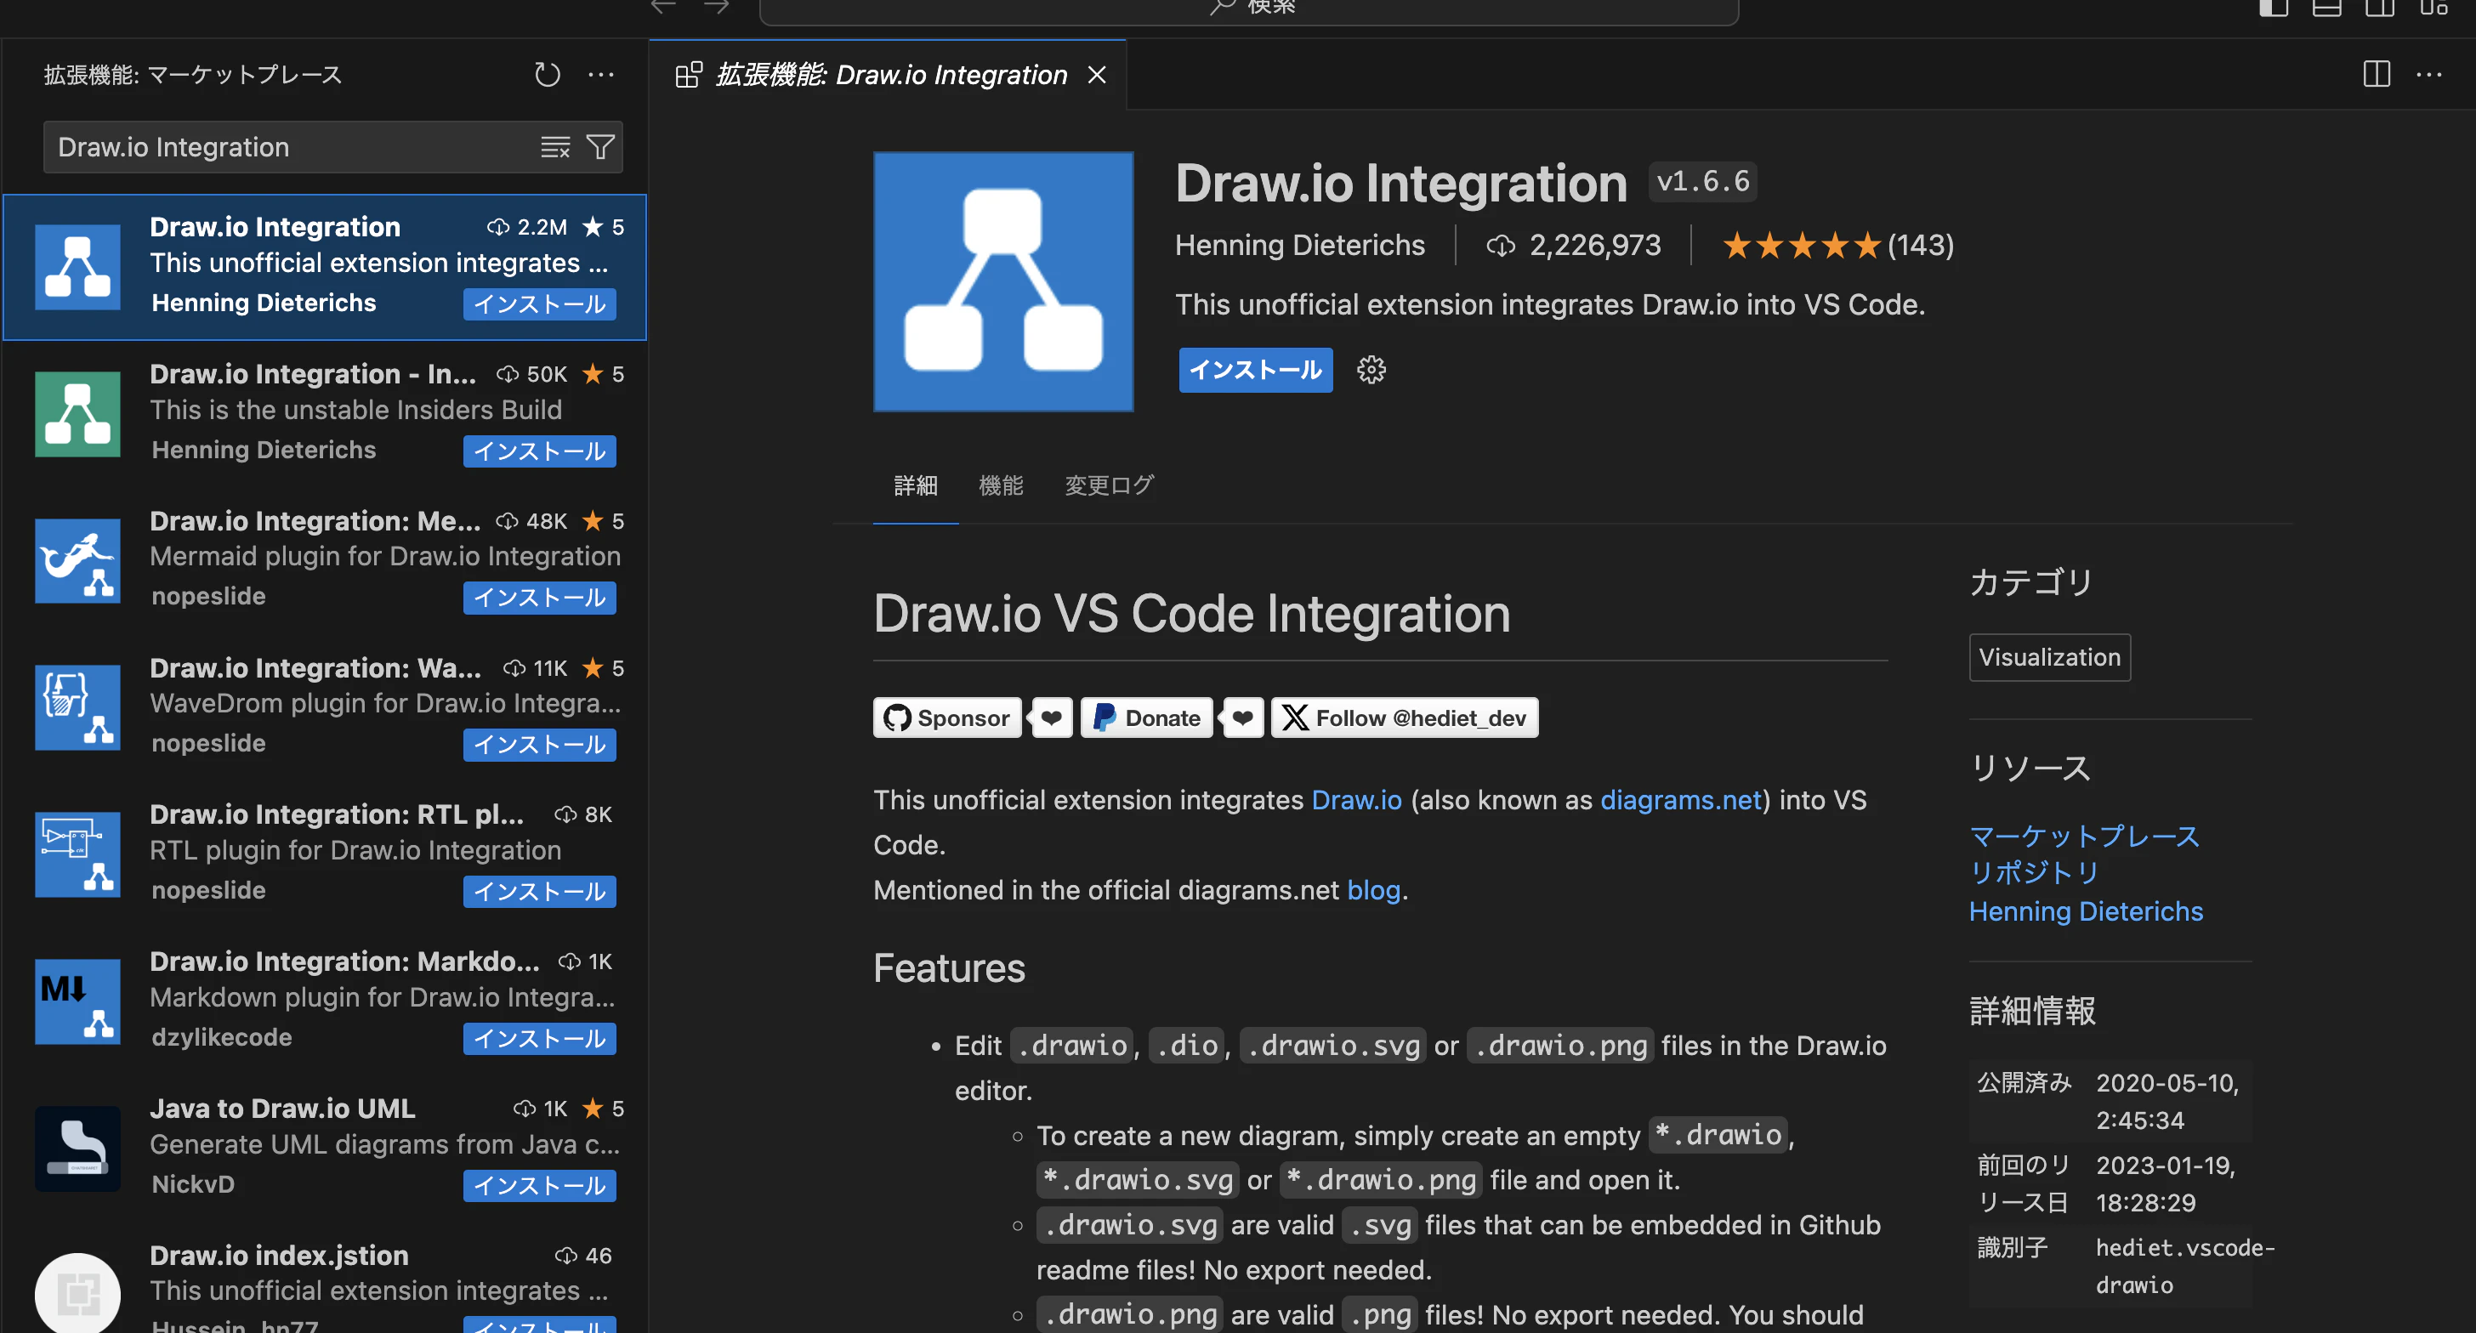
Task: Select the green Insiders Build extension icon
Action: tap(78, 414)
